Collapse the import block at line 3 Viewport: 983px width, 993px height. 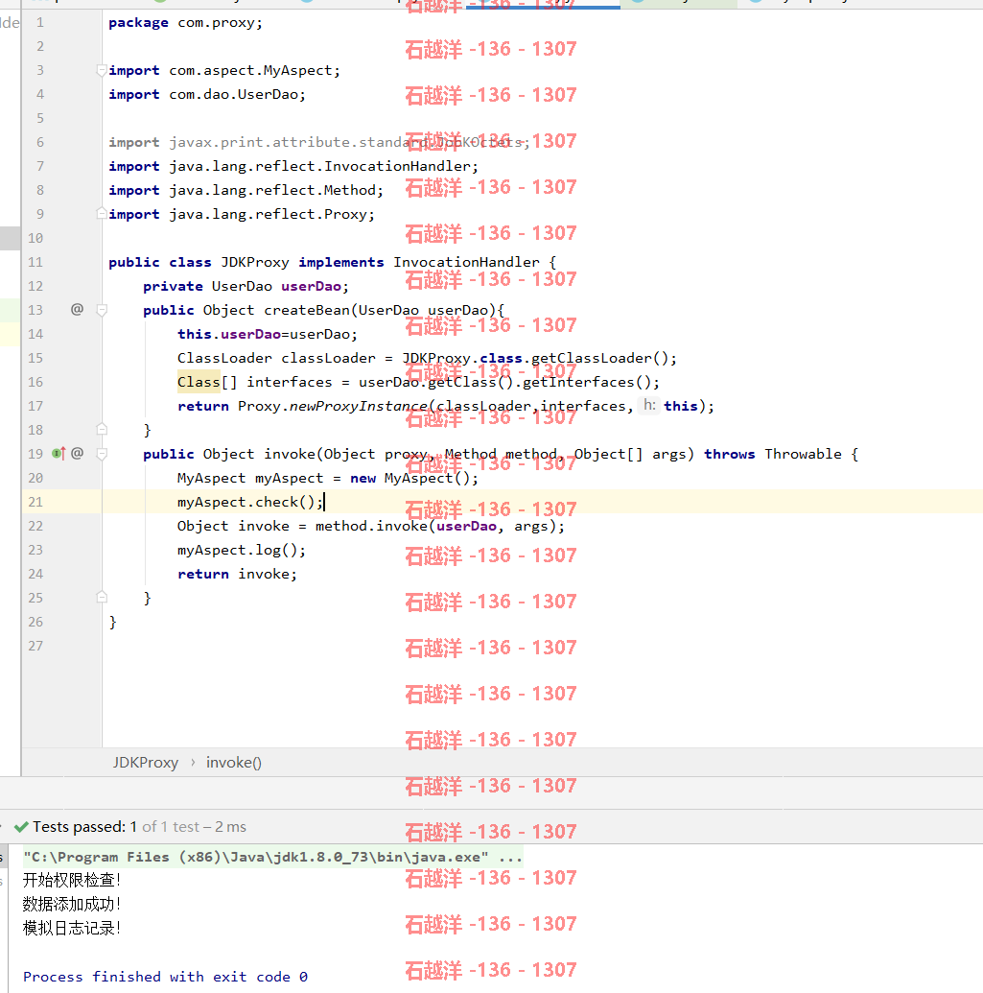pos(102,70)
